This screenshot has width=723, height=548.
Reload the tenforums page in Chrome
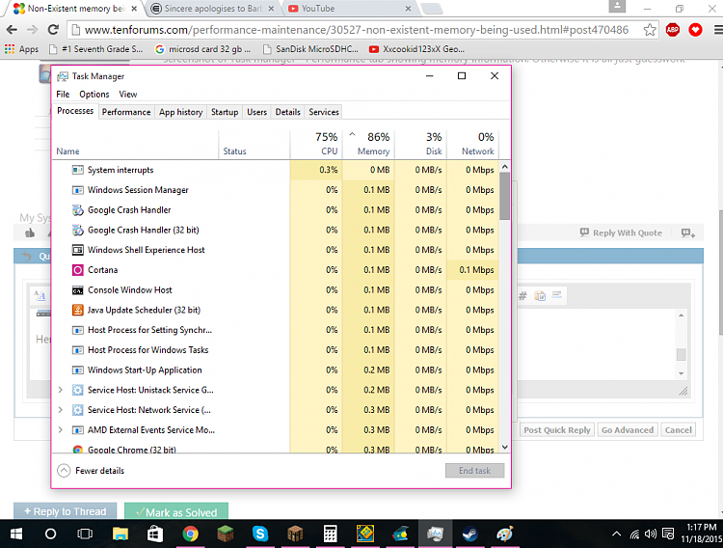click(53, 30)
